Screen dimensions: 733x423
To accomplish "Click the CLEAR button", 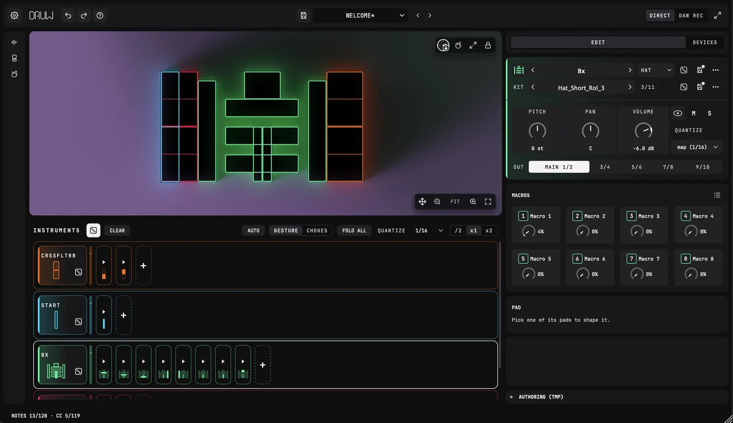I will tap(117, 231).
